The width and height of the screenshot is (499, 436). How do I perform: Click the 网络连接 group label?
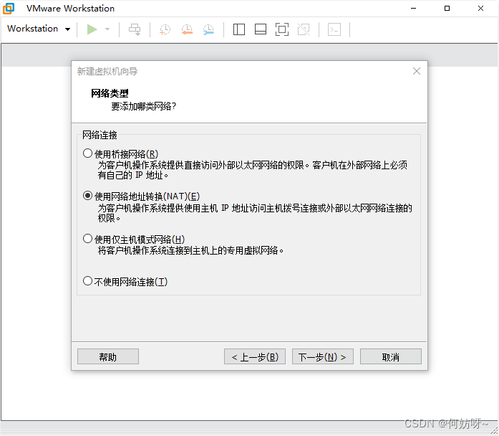(x=100, y=135)
